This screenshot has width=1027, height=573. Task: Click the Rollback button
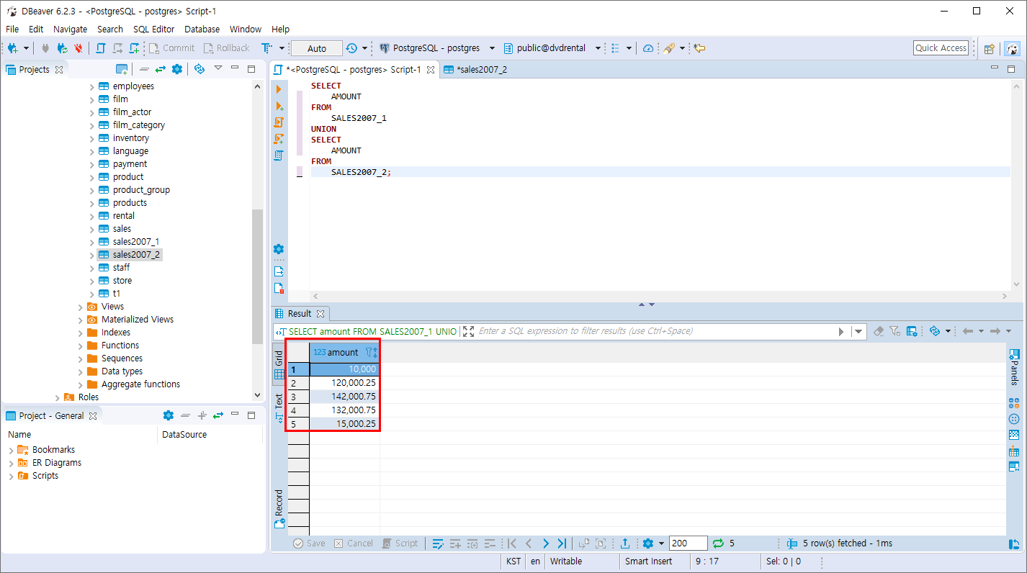click(227, 48)
